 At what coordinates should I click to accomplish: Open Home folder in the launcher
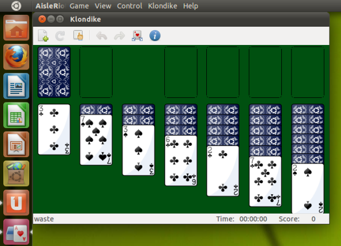(16, 28)
